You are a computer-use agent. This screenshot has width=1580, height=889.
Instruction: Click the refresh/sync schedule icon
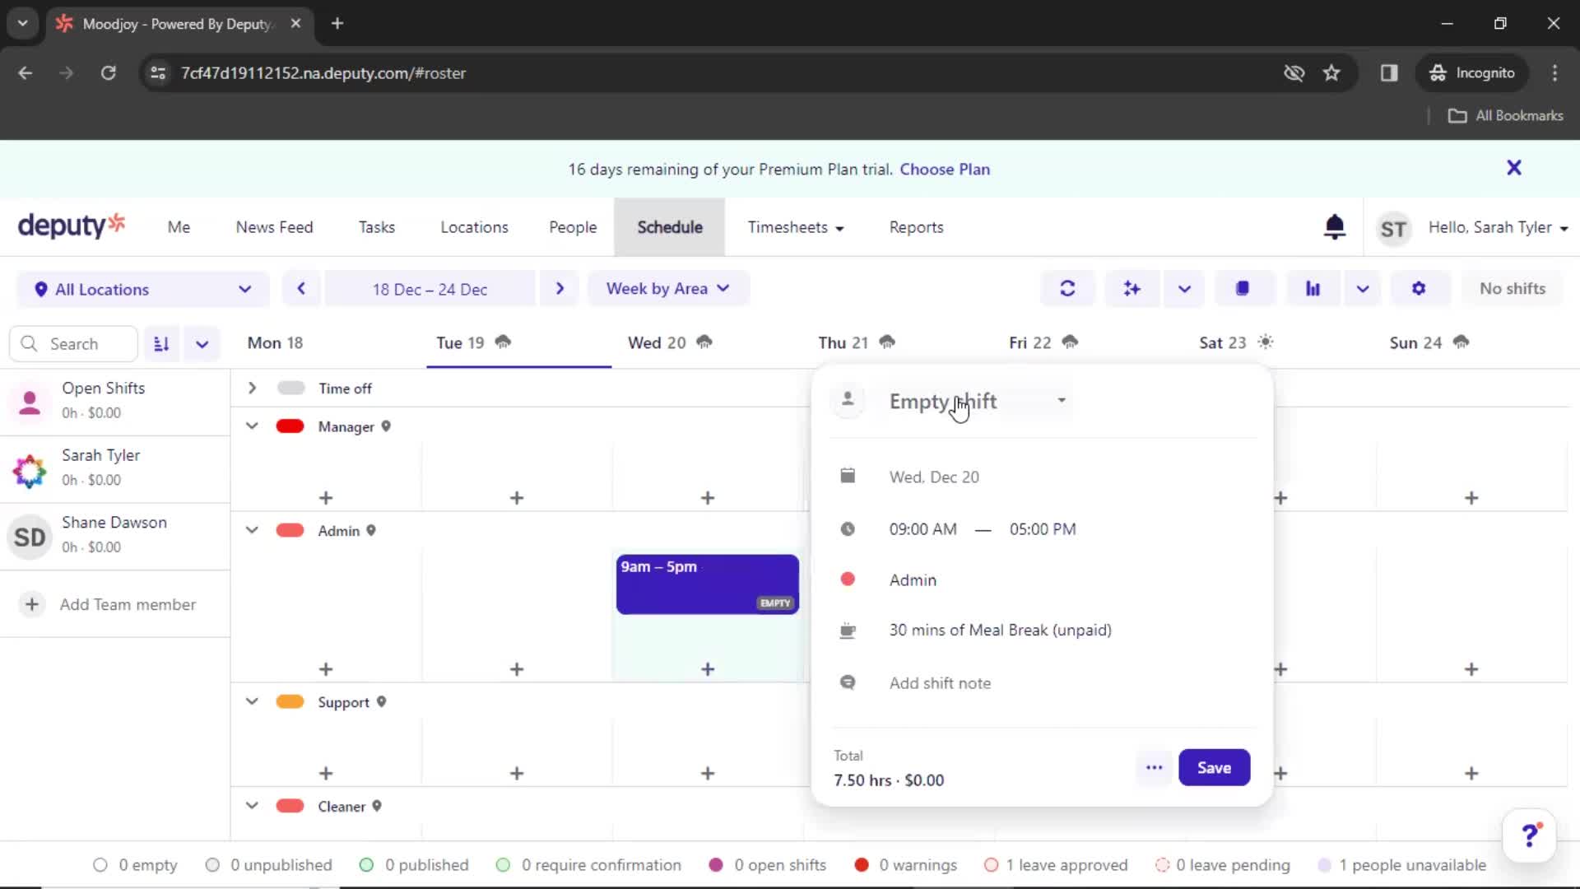click(x=1068, y=289)
